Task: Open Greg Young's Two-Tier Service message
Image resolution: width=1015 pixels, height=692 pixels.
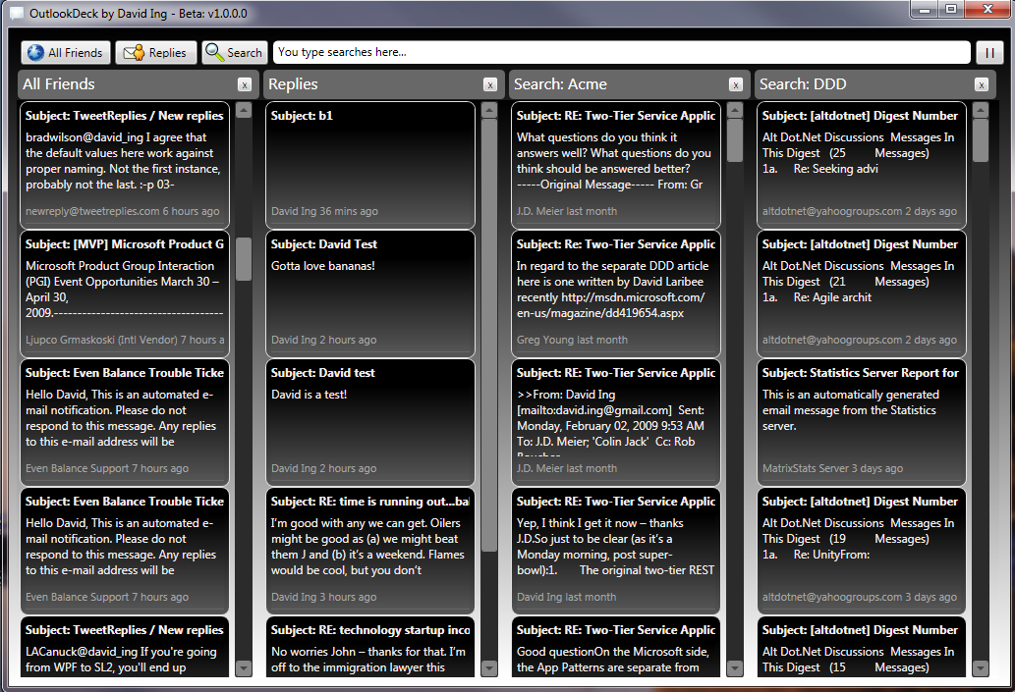Action: tap(616, 293)
